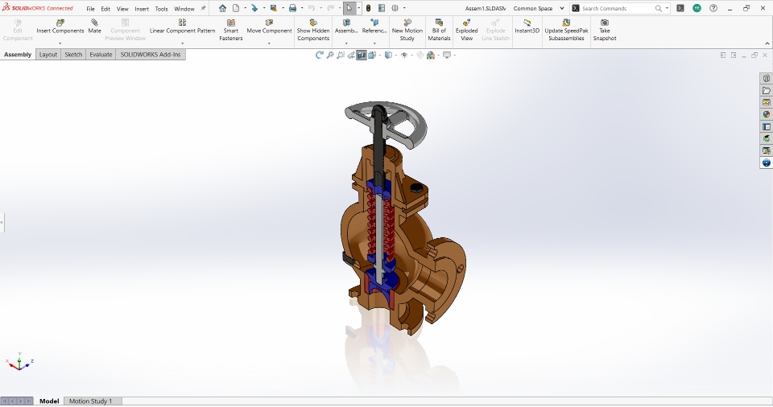The width and height of the screenshot is (773, 407).
Task: Click the Smart Fasteners tool
Action: point(231,30)
